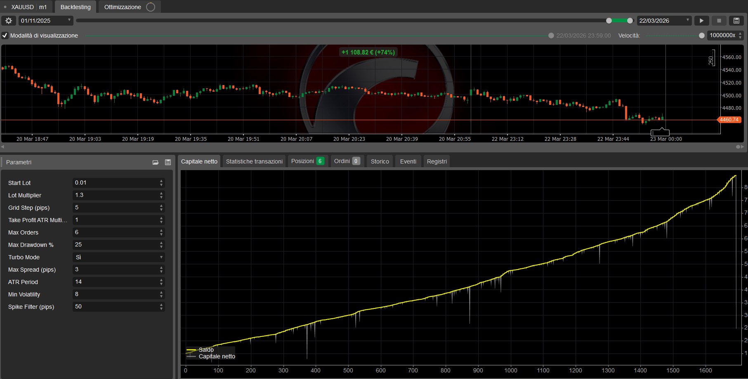Increase the Max Orders stepper value

pyautogui.click(x=161, y=230)
